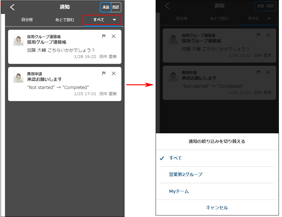Click the flag icon on the dimmed 費用申請 card
Viewport: 282px width, 217px height.
[x=259, y=72]
